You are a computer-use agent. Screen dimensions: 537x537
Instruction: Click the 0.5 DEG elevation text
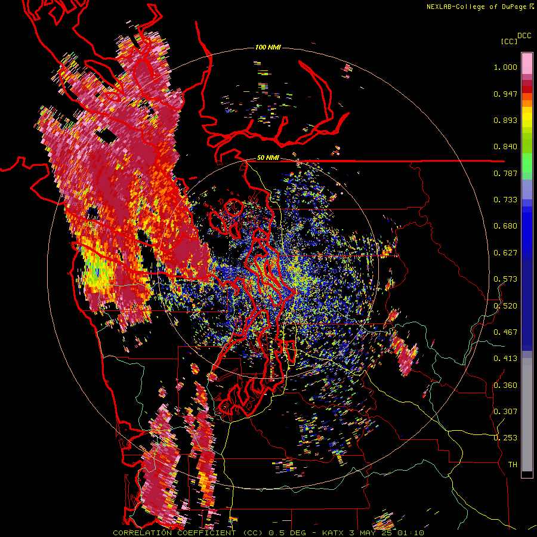click(288, 533)
